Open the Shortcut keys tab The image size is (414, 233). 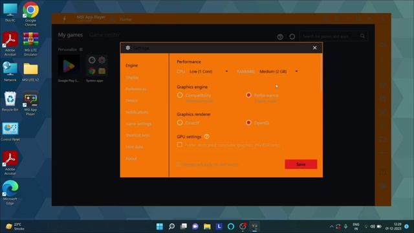coord(138,135)
